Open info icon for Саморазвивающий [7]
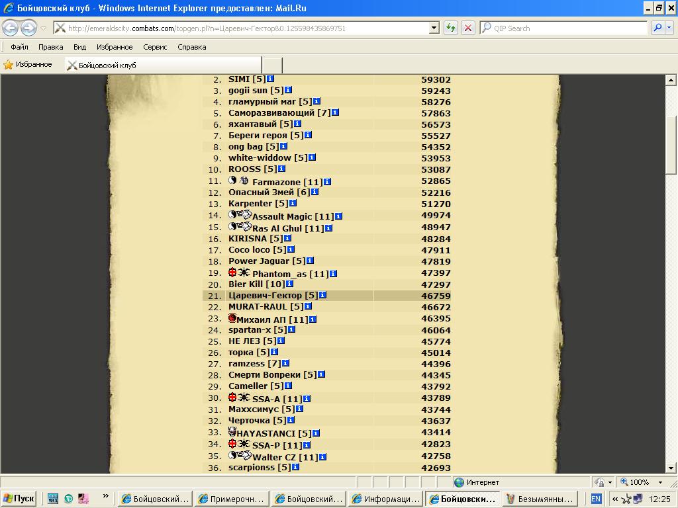678x508 pixels. [335, 112]
